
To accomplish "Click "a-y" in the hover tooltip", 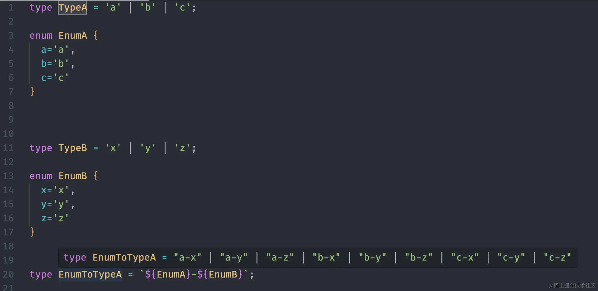I will 234,258.
